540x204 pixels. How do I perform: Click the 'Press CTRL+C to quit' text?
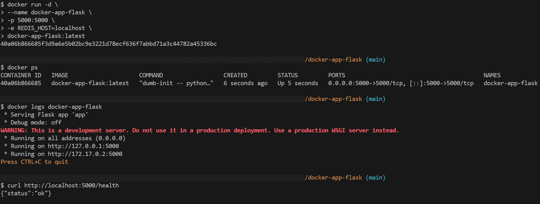coord(34,162)
